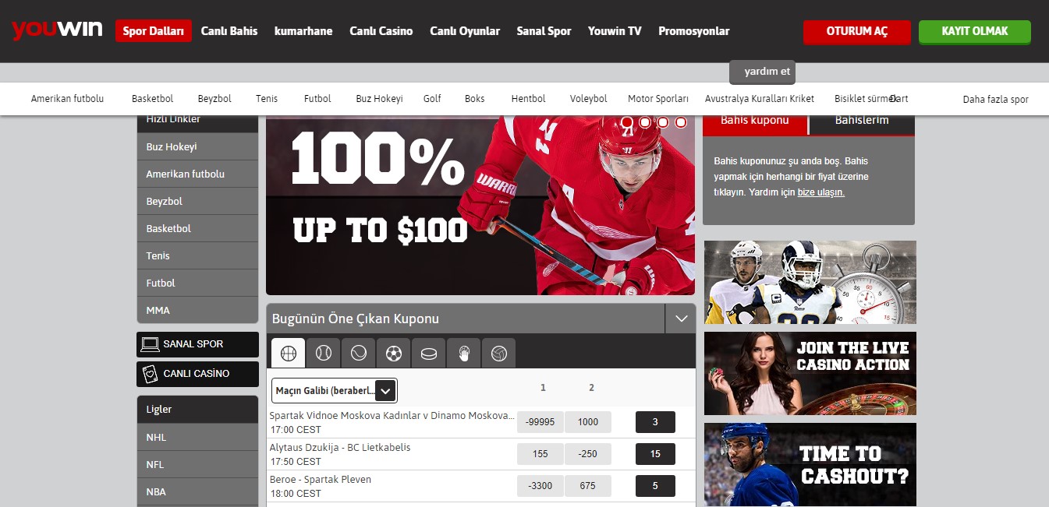Go to the fourth banner slide dot
Image resolution: width=1049 pixels, height=507 pixels.
(x=681, y=122)
